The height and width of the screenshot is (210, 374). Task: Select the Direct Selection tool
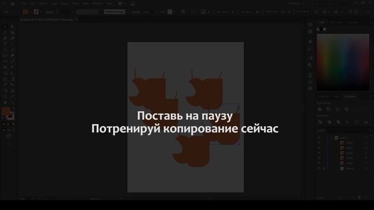(x=12, y=26)
